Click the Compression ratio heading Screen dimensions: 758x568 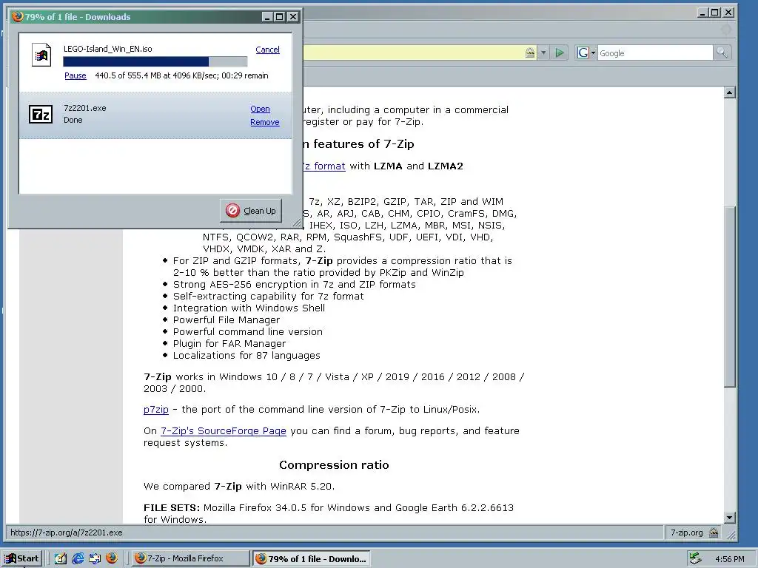click(x=334, y=465)
